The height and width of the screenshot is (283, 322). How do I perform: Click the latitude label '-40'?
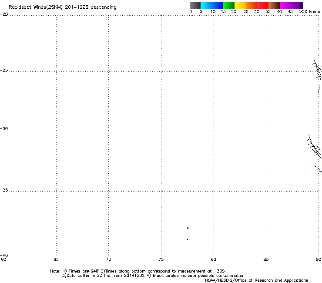pos(4,255)
